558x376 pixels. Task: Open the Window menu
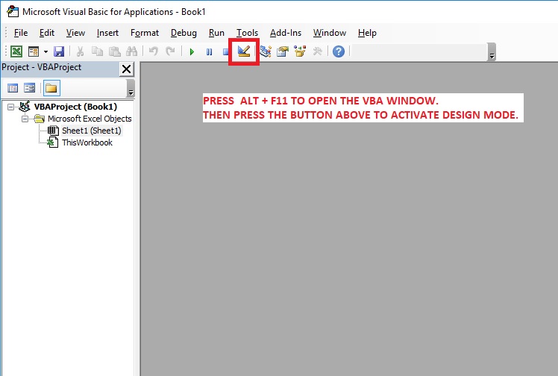[x=330, y=33]
